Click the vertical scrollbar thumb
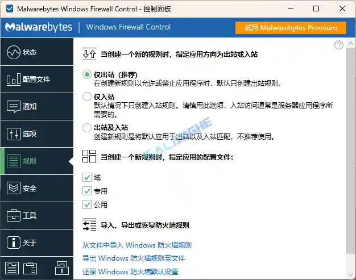The height and width of the screenshot is (280, 356). click(x=349, y=151)
